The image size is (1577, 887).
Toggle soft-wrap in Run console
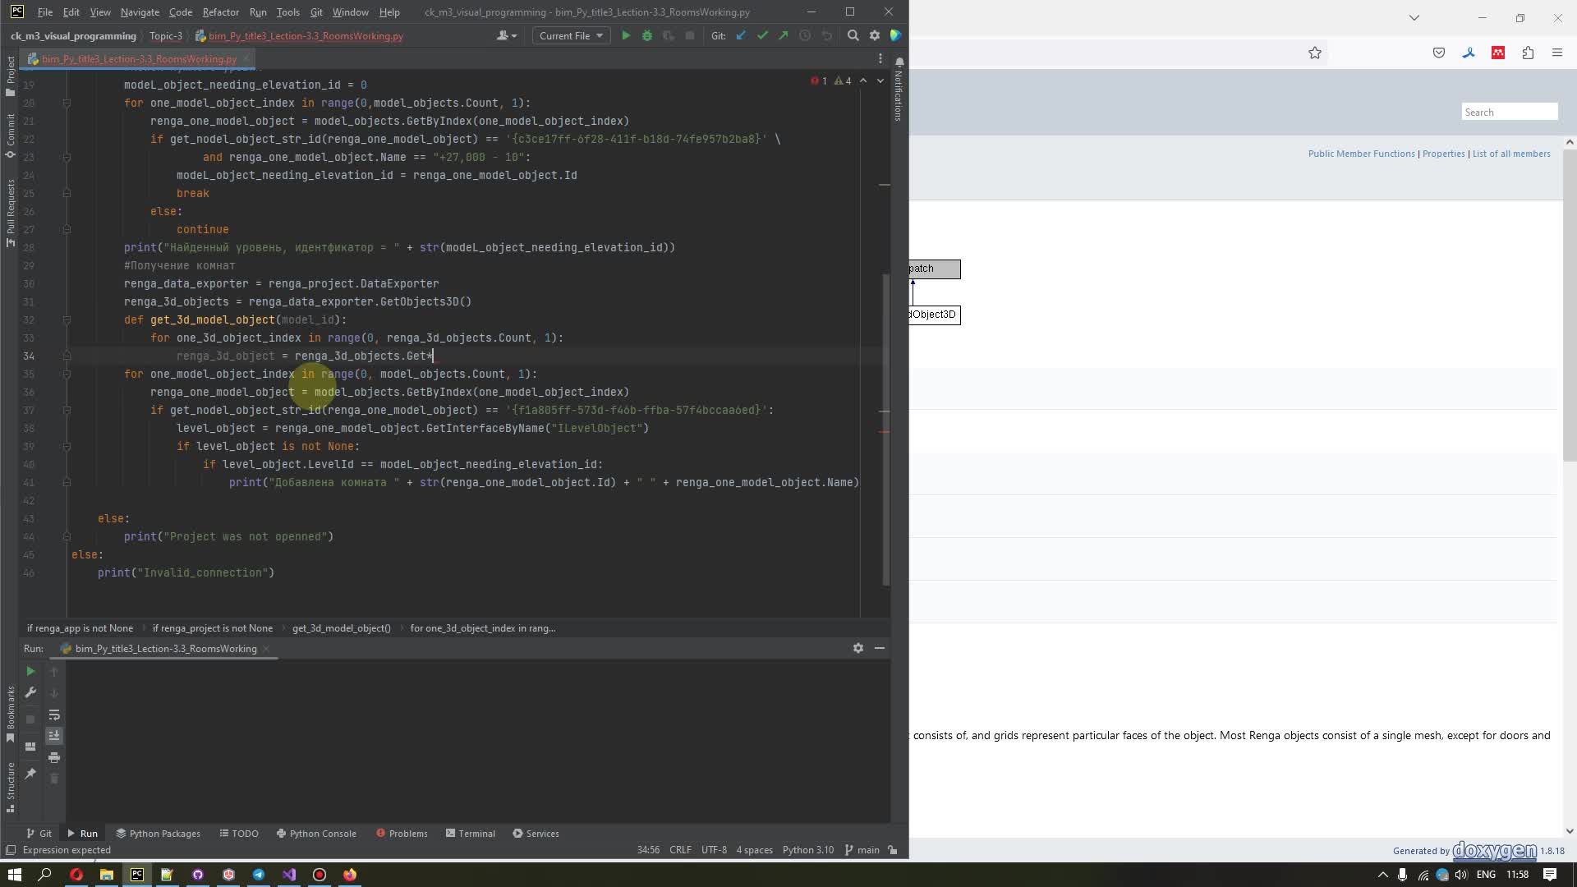tap(54, 715)
